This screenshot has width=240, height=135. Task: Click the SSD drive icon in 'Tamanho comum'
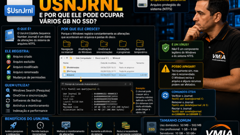pyautogui.click(x=152, y=127)
